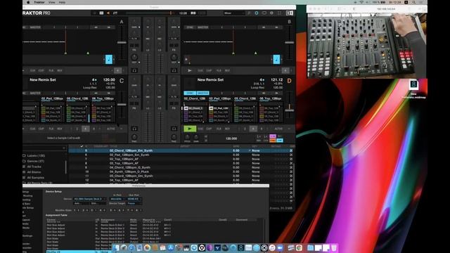Screen dimensions: 450x253
Task: Open Device dropdown in Preferences Device Setup
Action: [90, 199]
